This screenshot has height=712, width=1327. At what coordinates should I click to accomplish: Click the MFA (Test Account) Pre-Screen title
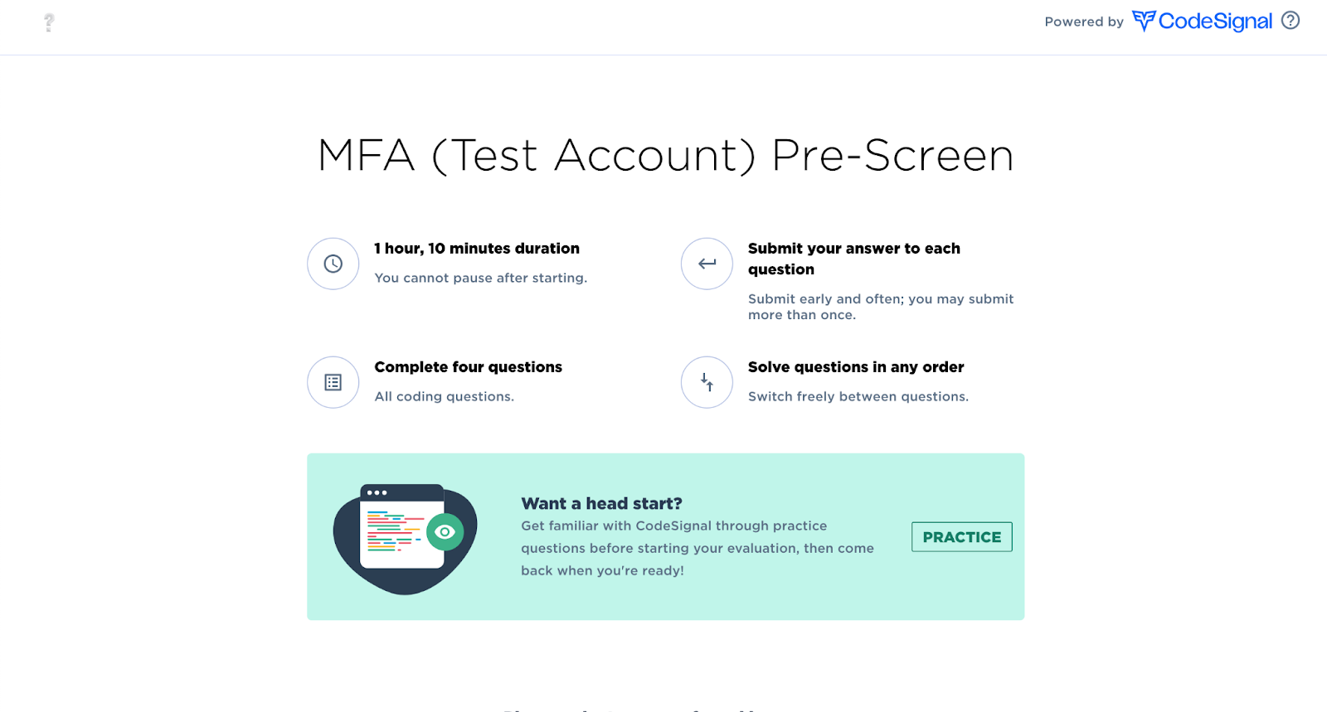pyautogui.click(x=666, y=155)
